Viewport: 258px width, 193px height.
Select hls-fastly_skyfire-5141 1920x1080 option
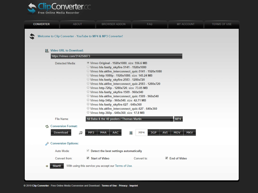click(88, 67)
